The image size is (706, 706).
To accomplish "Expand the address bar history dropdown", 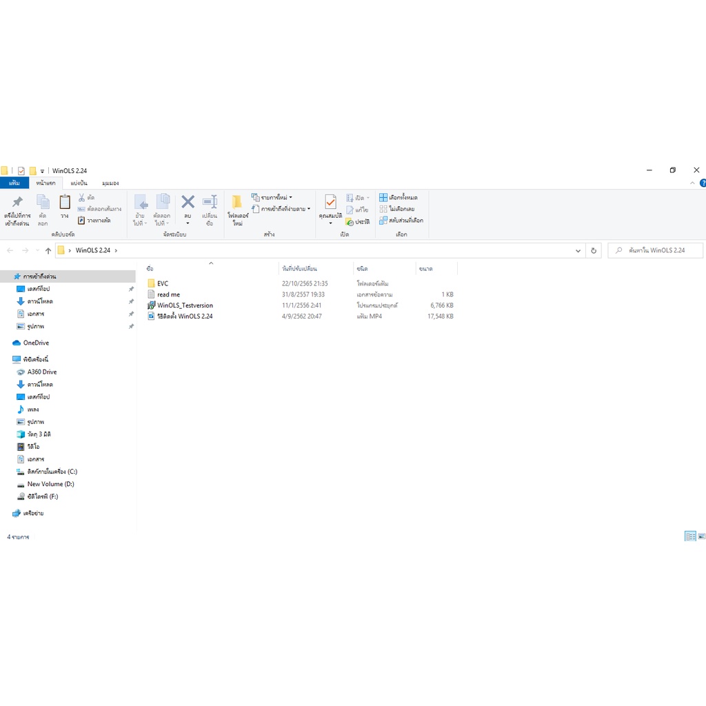I will pos(579,250).
